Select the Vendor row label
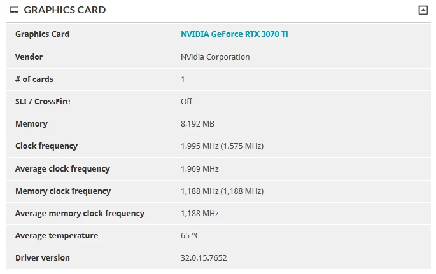Viewport: 436px width, 274px height. pos(29,57)
